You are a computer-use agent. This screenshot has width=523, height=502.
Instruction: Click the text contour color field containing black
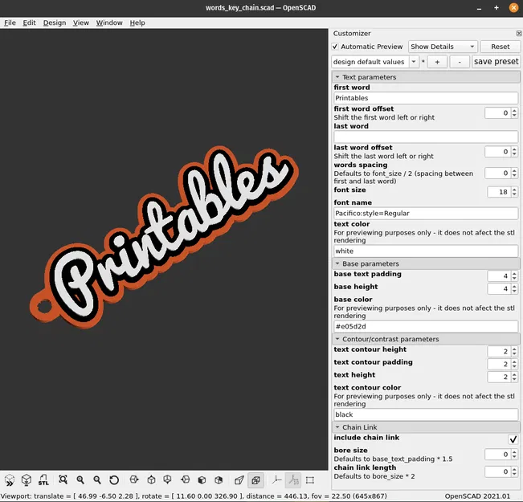(x=426, y=414)
